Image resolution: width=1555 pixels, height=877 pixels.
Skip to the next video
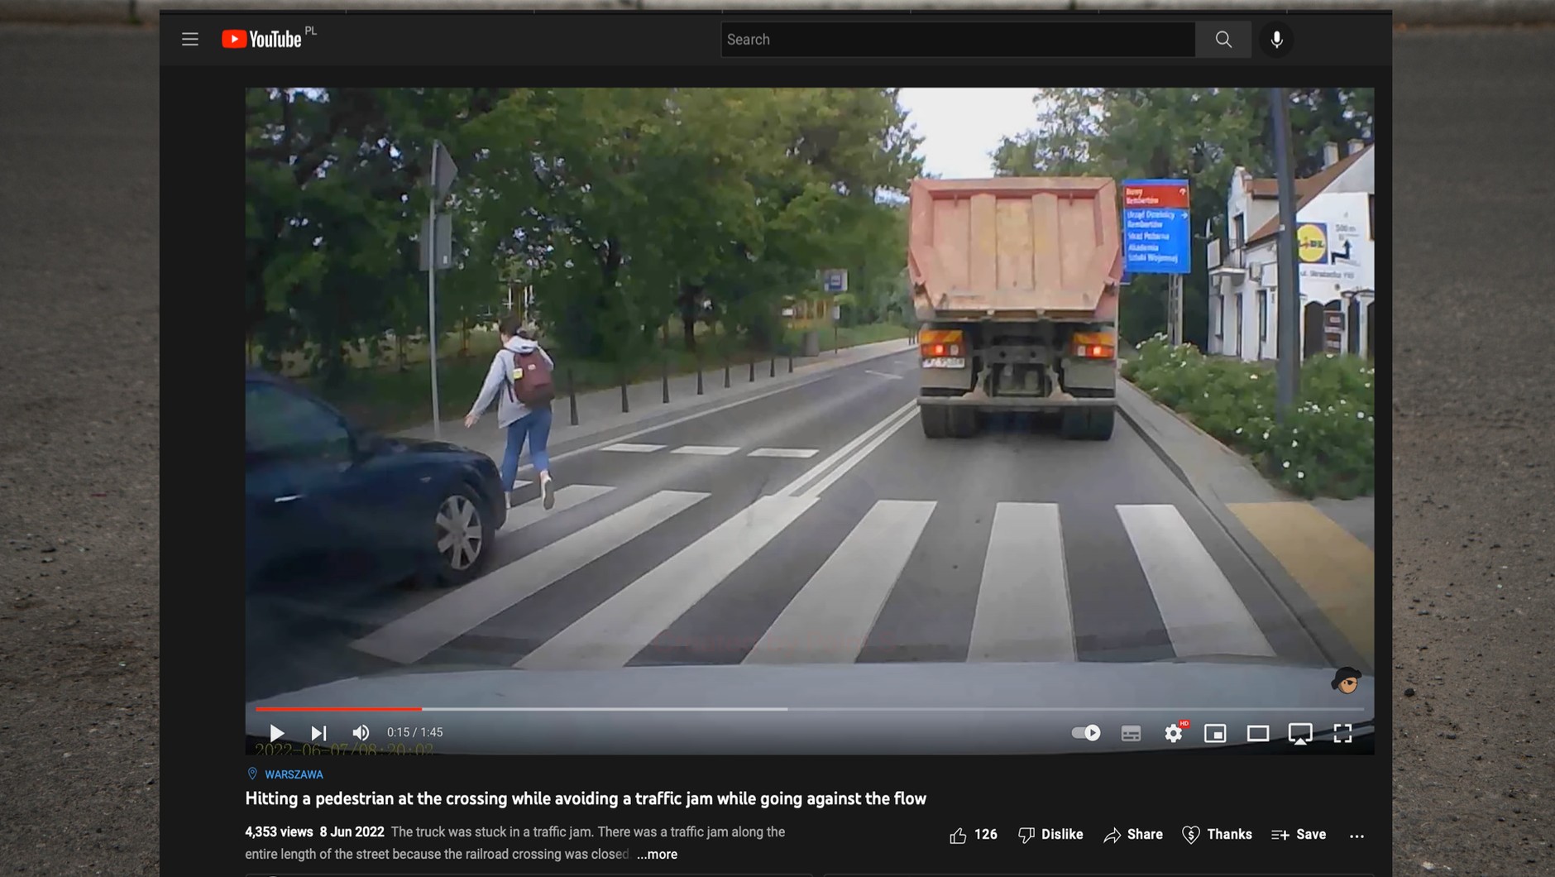pos(318,733)
